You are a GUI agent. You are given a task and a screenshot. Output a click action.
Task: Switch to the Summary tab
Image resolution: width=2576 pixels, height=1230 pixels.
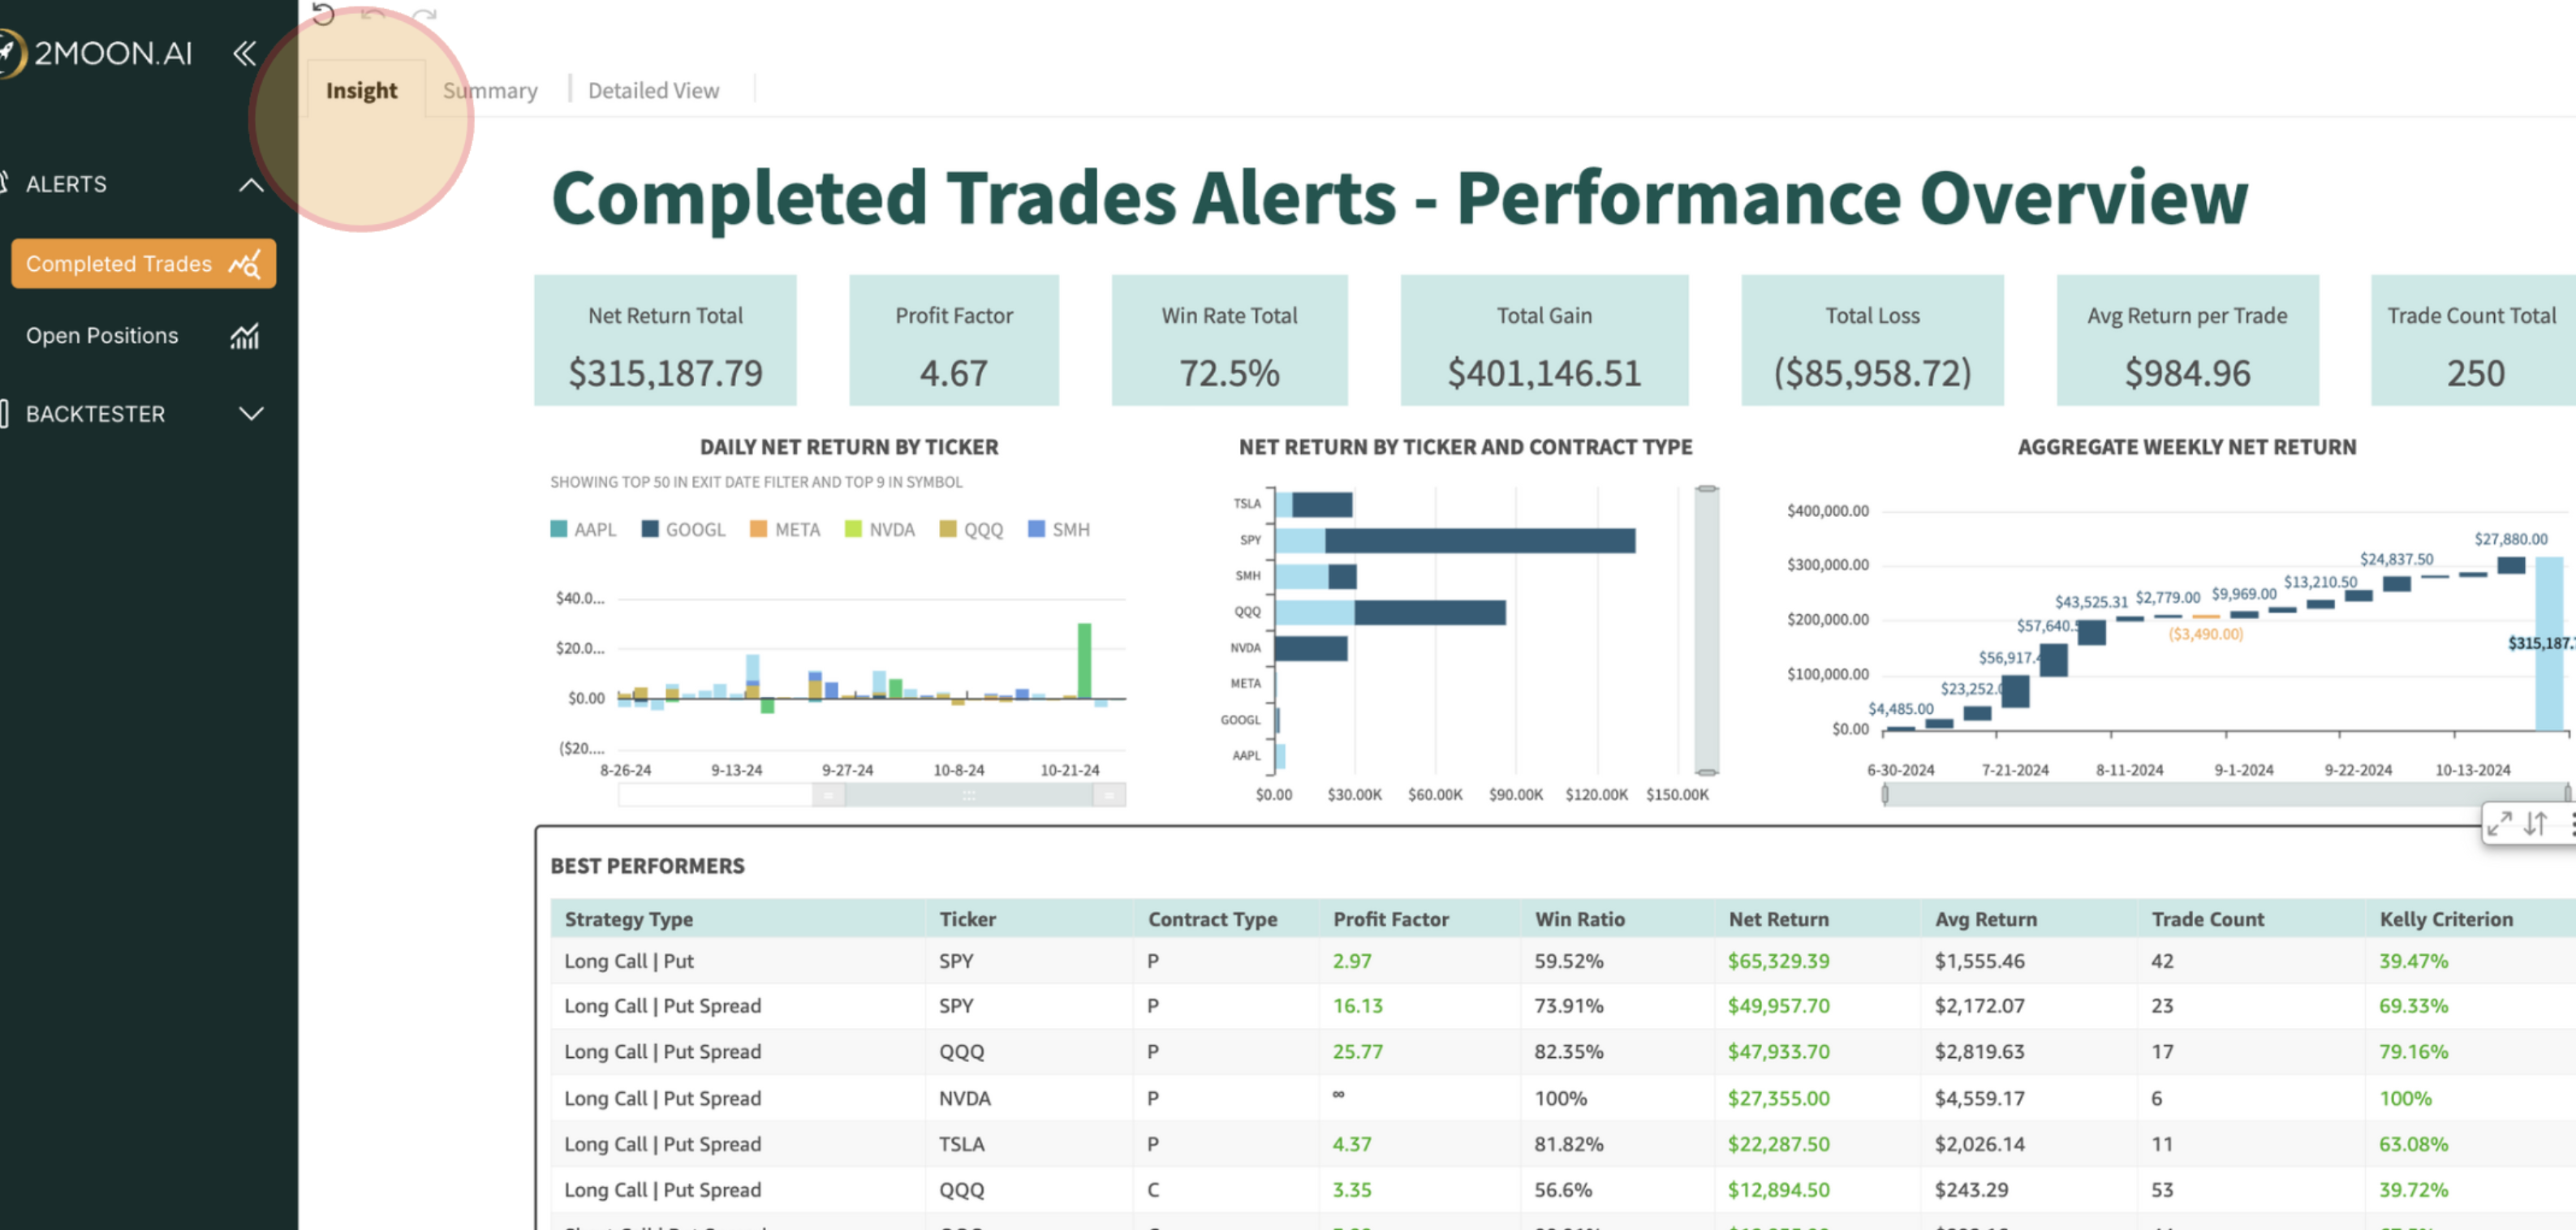pyautogui.click(x=490, y=90)
